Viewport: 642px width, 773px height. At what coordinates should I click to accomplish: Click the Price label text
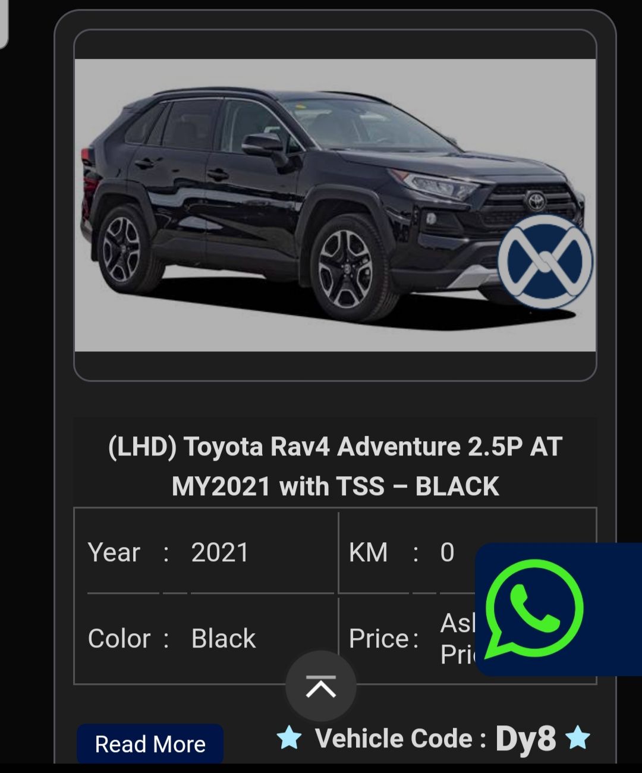click(379, 639)
